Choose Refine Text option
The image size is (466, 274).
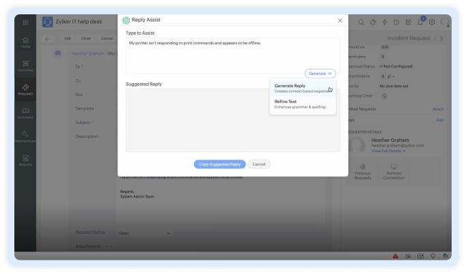pos(303,104)
